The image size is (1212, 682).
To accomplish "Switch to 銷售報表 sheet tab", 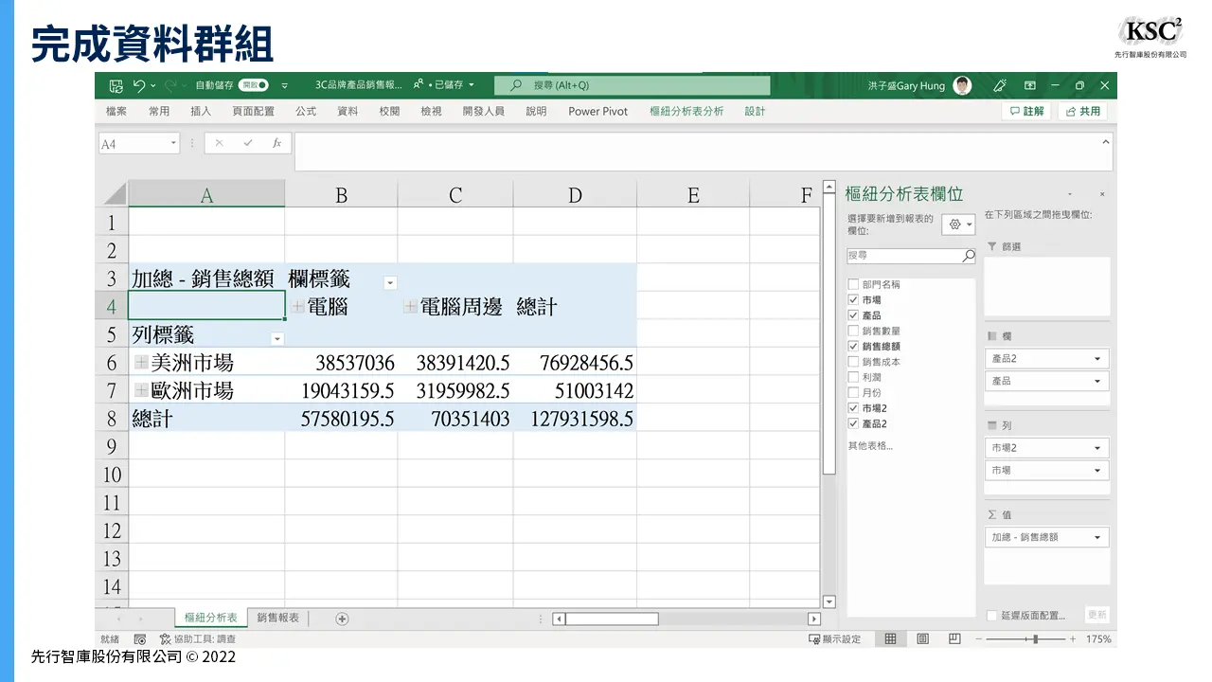I will click(x=278, y=618).
